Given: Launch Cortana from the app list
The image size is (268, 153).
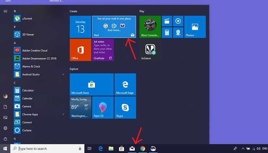Looking at the screenshot, I should coord(39,130).
